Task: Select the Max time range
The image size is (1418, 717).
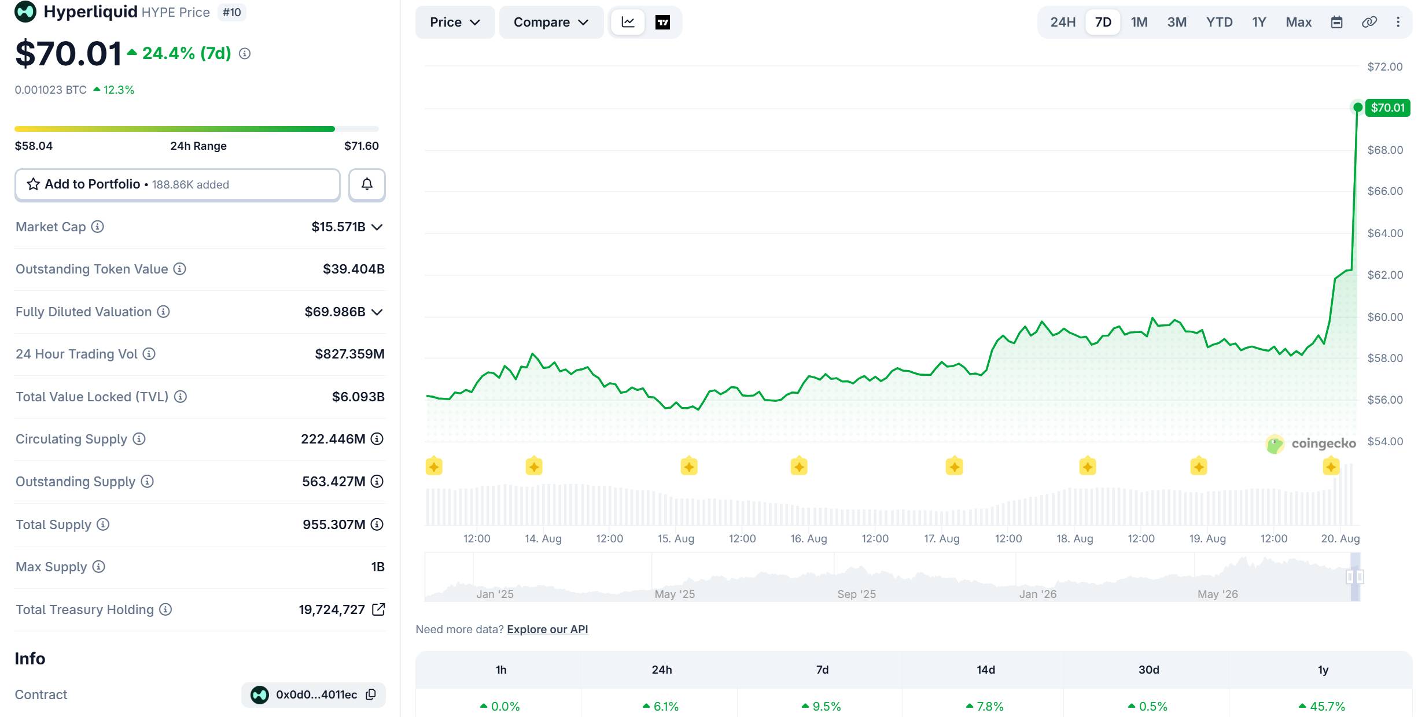Action: (x=1298, y=22)
